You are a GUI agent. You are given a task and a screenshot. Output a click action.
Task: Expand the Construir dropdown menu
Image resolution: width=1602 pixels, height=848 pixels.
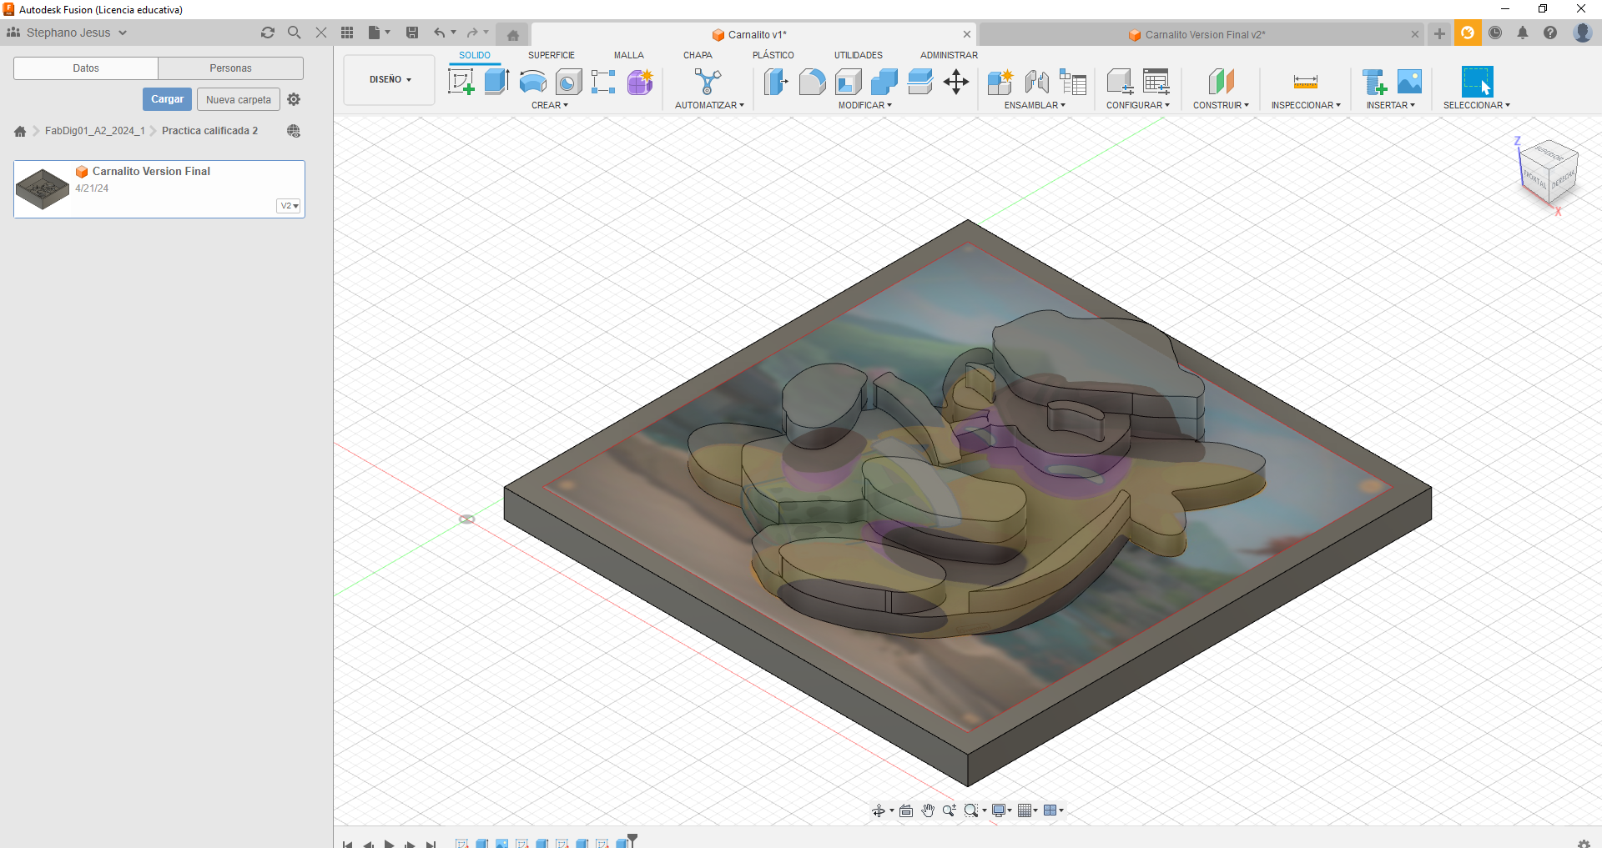point(1221,105)
